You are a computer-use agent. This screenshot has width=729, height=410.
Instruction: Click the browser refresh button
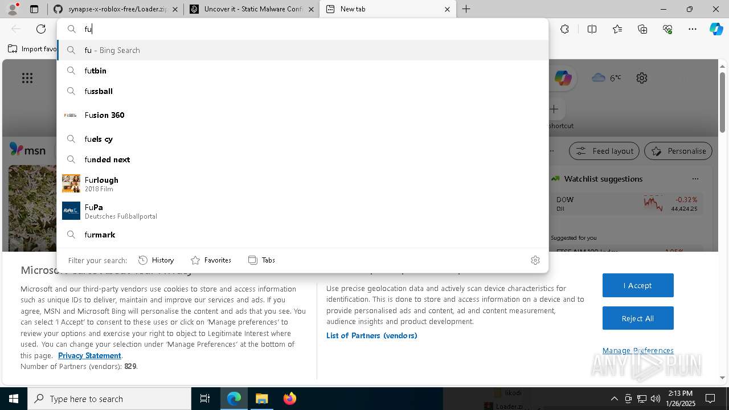tap(41, 29)
